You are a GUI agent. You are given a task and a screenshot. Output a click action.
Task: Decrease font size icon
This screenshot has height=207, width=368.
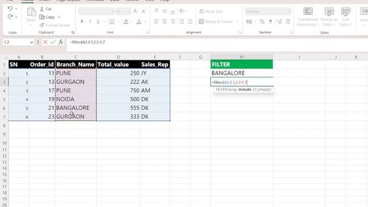coord(144,11)
